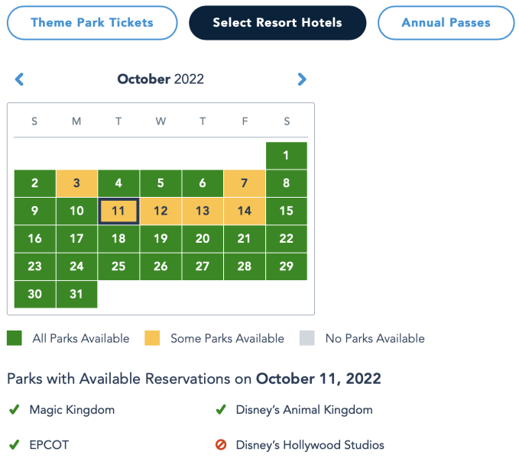Screen dimensions: 519x458
Task: Switch to Theme Park Tickets tab
Action: point(92,23)
